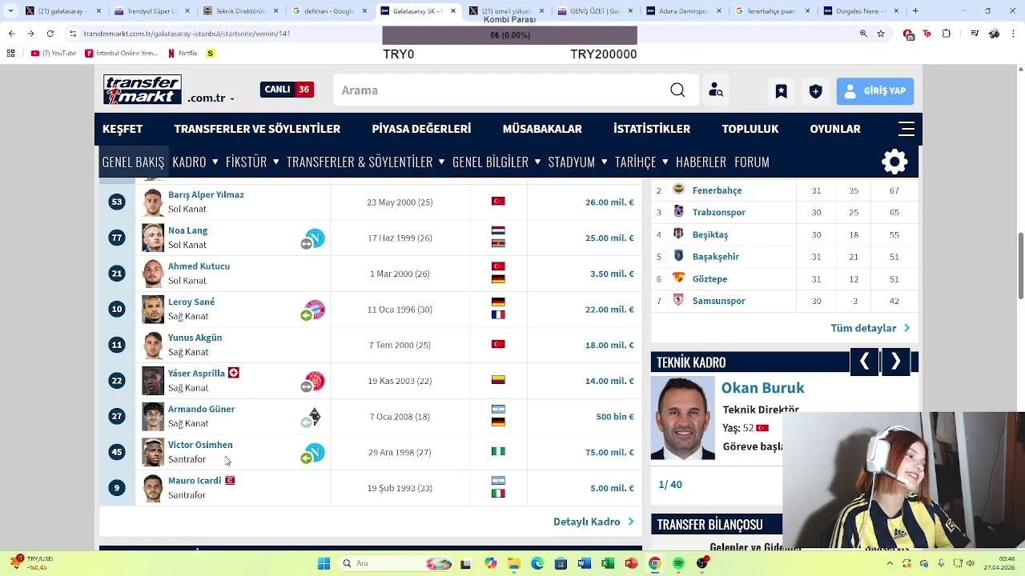This screenshot has width=1025, height=576.
Task: Show previous staff member in Teknik Kadro
Action: coord(864,362)
